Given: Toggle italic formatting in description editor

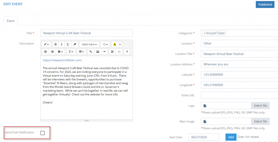Looking at the screenshot, I should coord(62,44).
